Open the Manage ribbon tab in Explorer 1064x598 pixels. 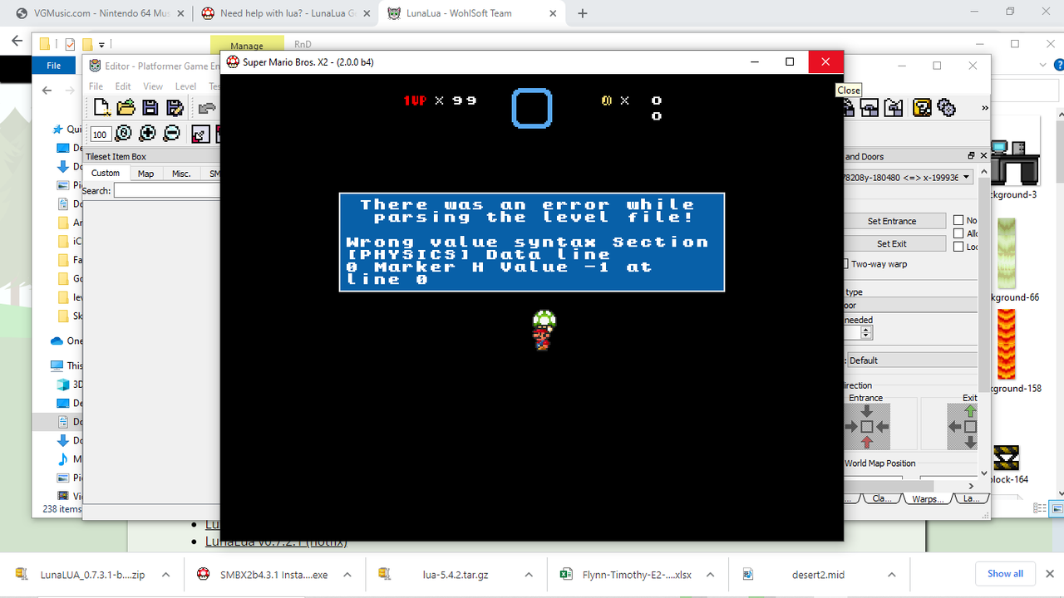coord(247,46)
